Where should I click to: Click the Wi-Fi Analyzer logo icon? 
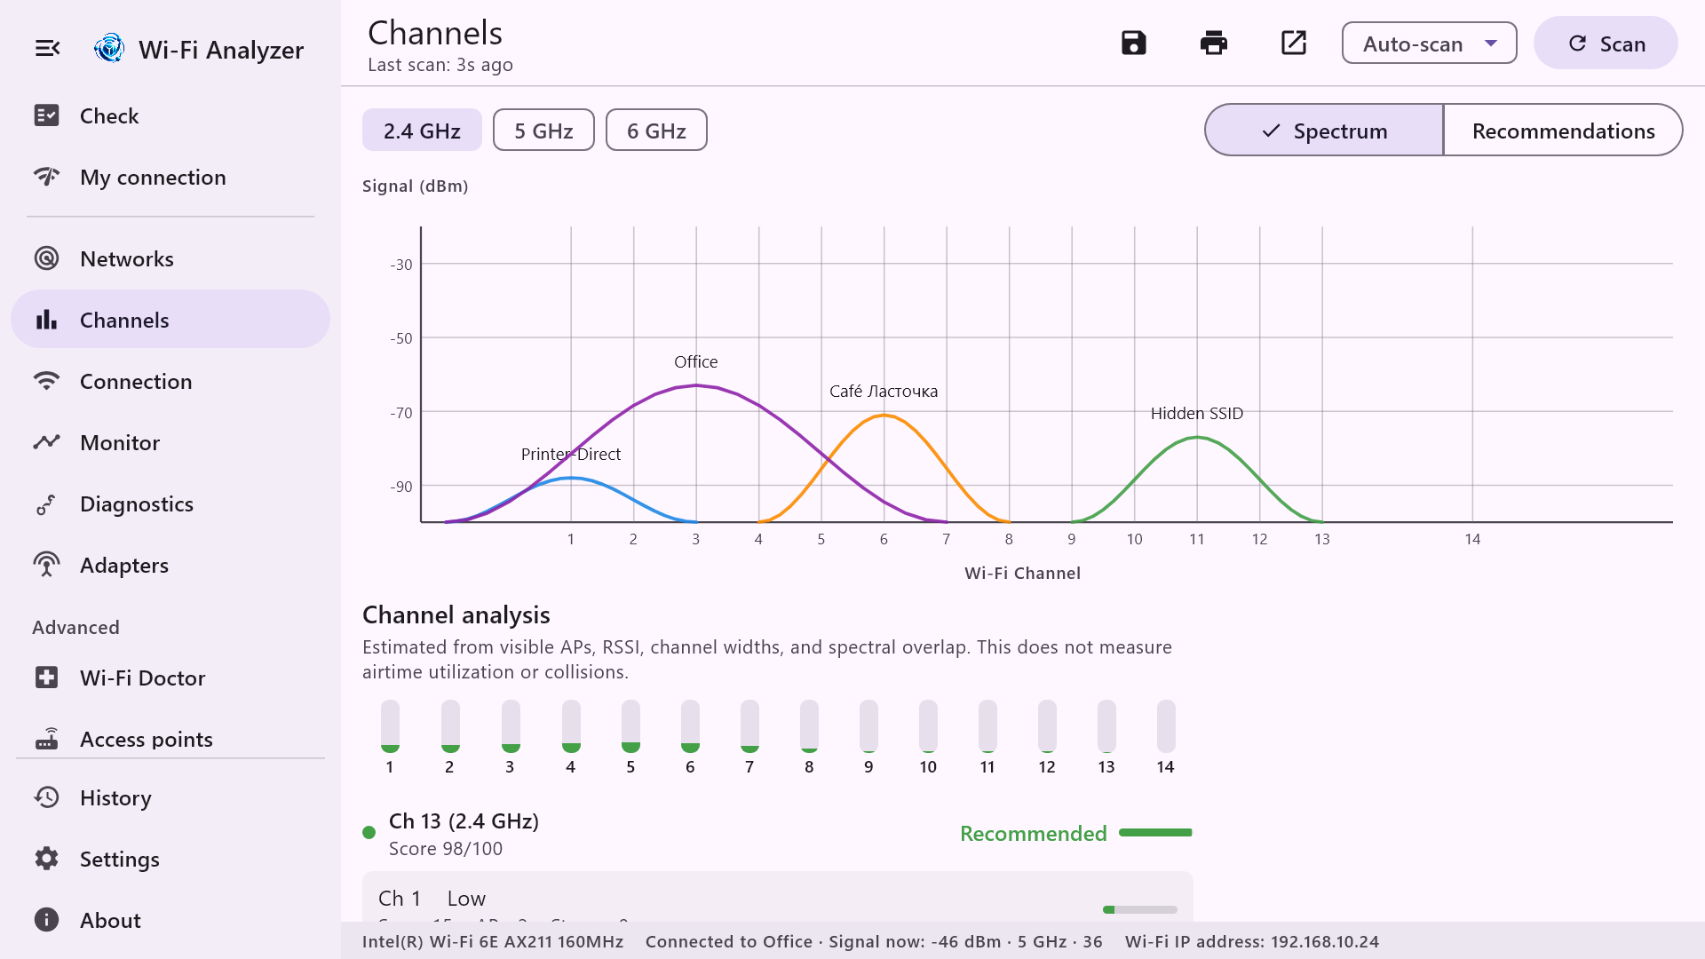[x=109, y=48]
